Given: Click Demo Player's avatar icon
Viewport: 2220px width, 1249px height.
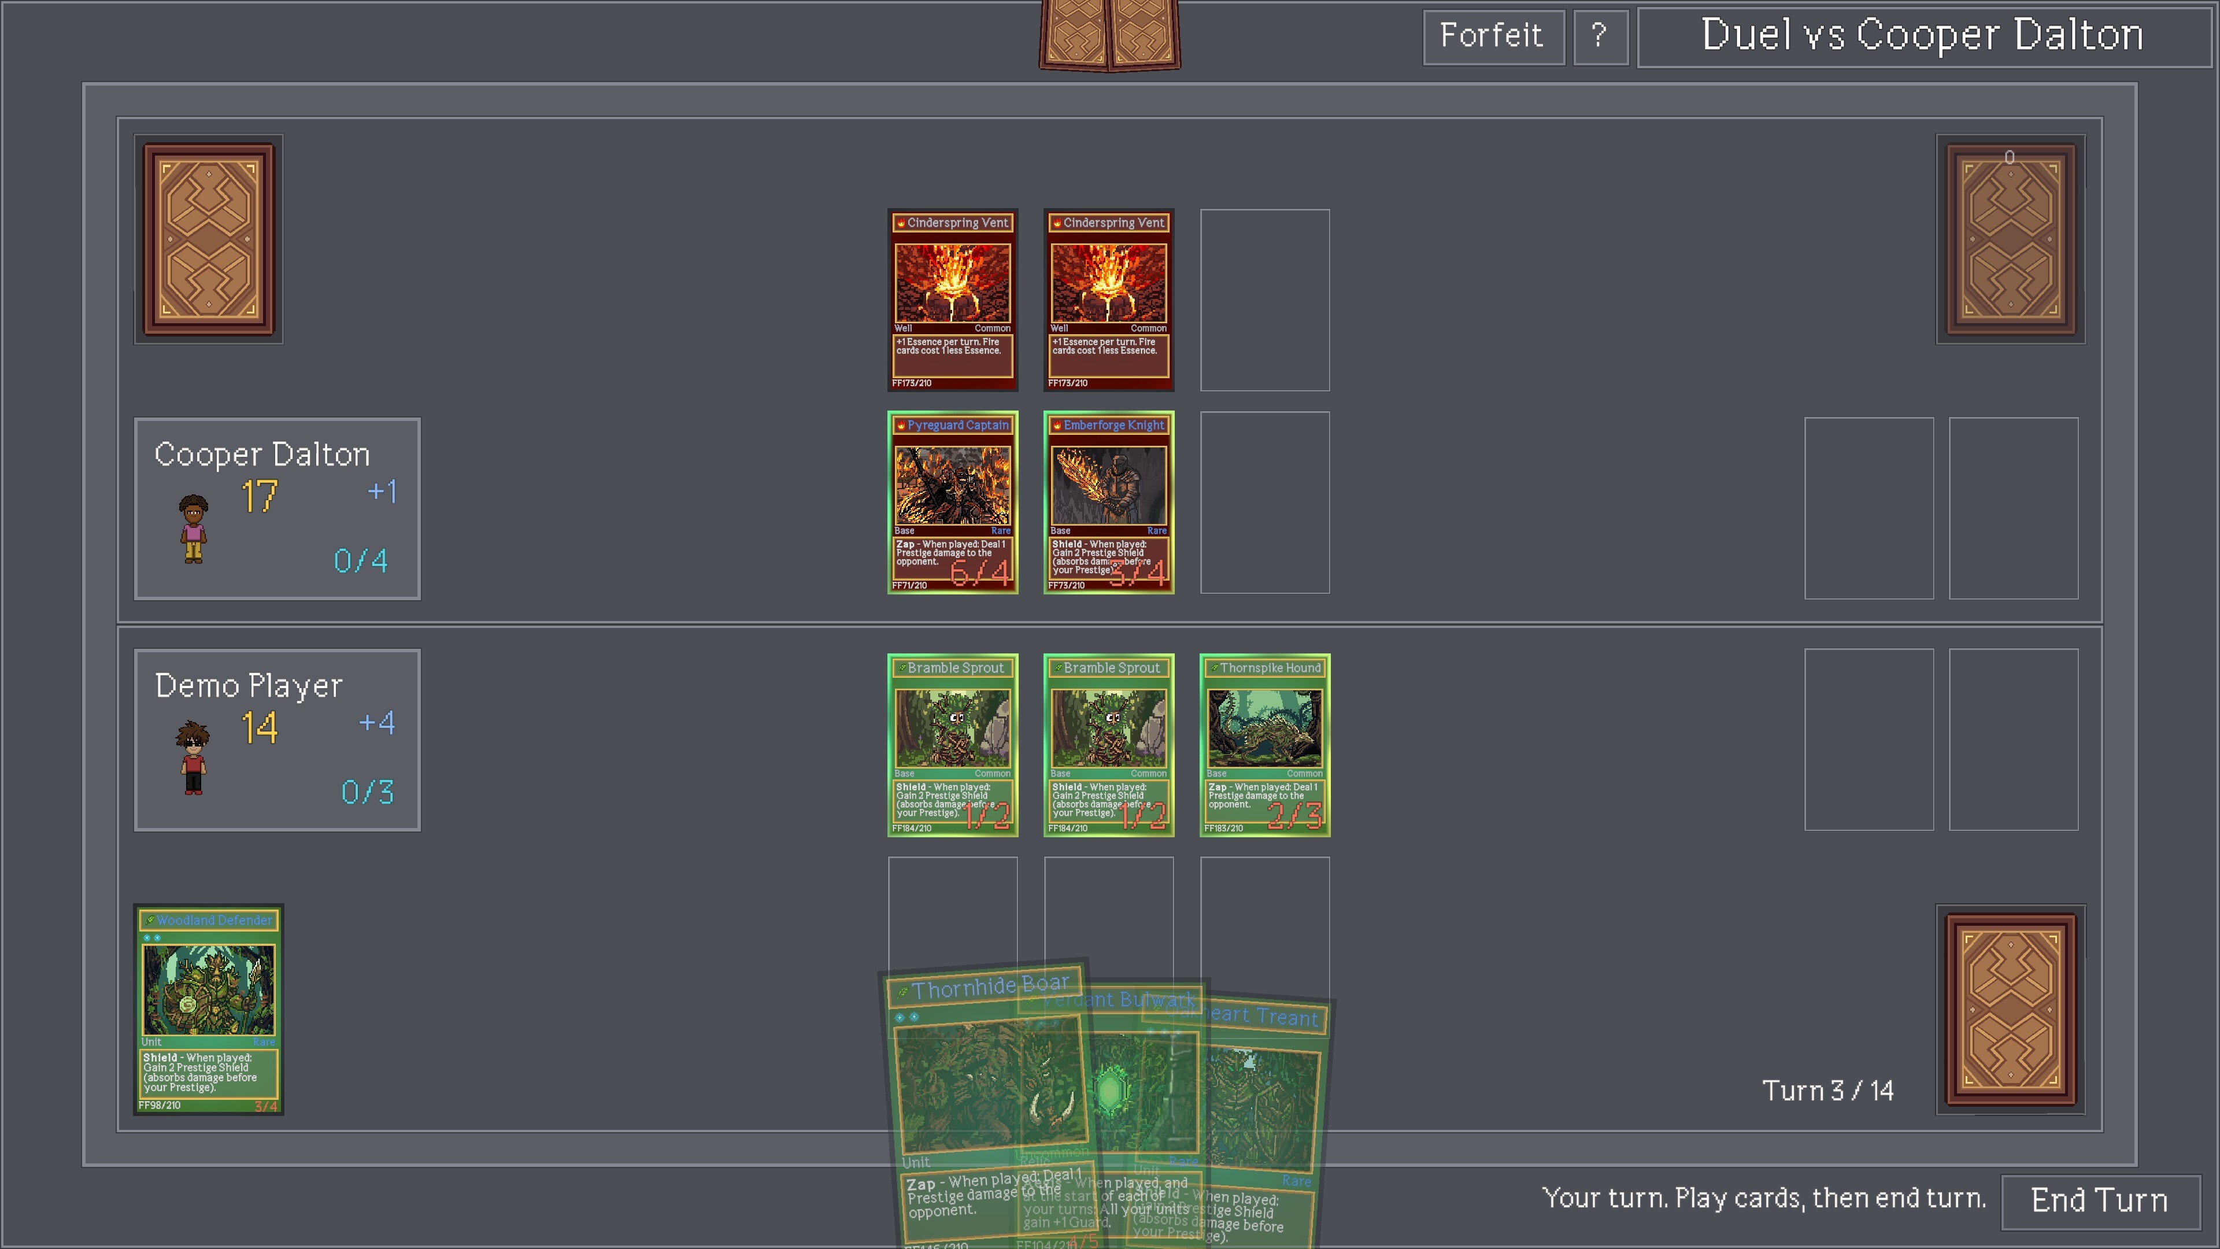Looking at the screenshot, I should pos(193,759).
